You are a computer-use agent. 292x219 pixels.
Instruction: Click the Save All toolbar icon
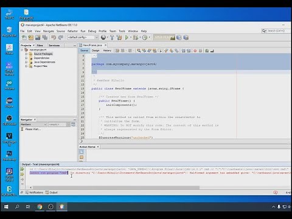[x=44, y=38]
